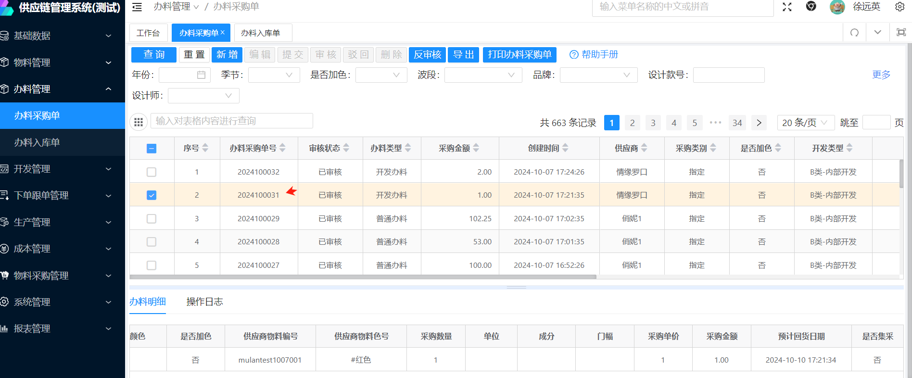Open the 季节 dropdown

pyautogui.click(x=274, y=75)
